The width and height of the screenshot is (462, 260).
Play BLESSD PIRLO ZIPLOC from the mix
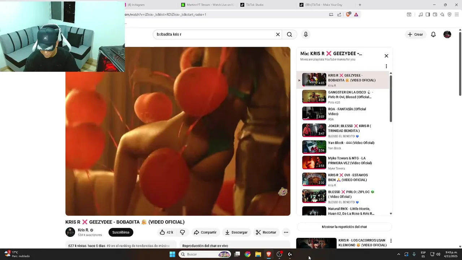pyautogui.click(x=343, y=196)
